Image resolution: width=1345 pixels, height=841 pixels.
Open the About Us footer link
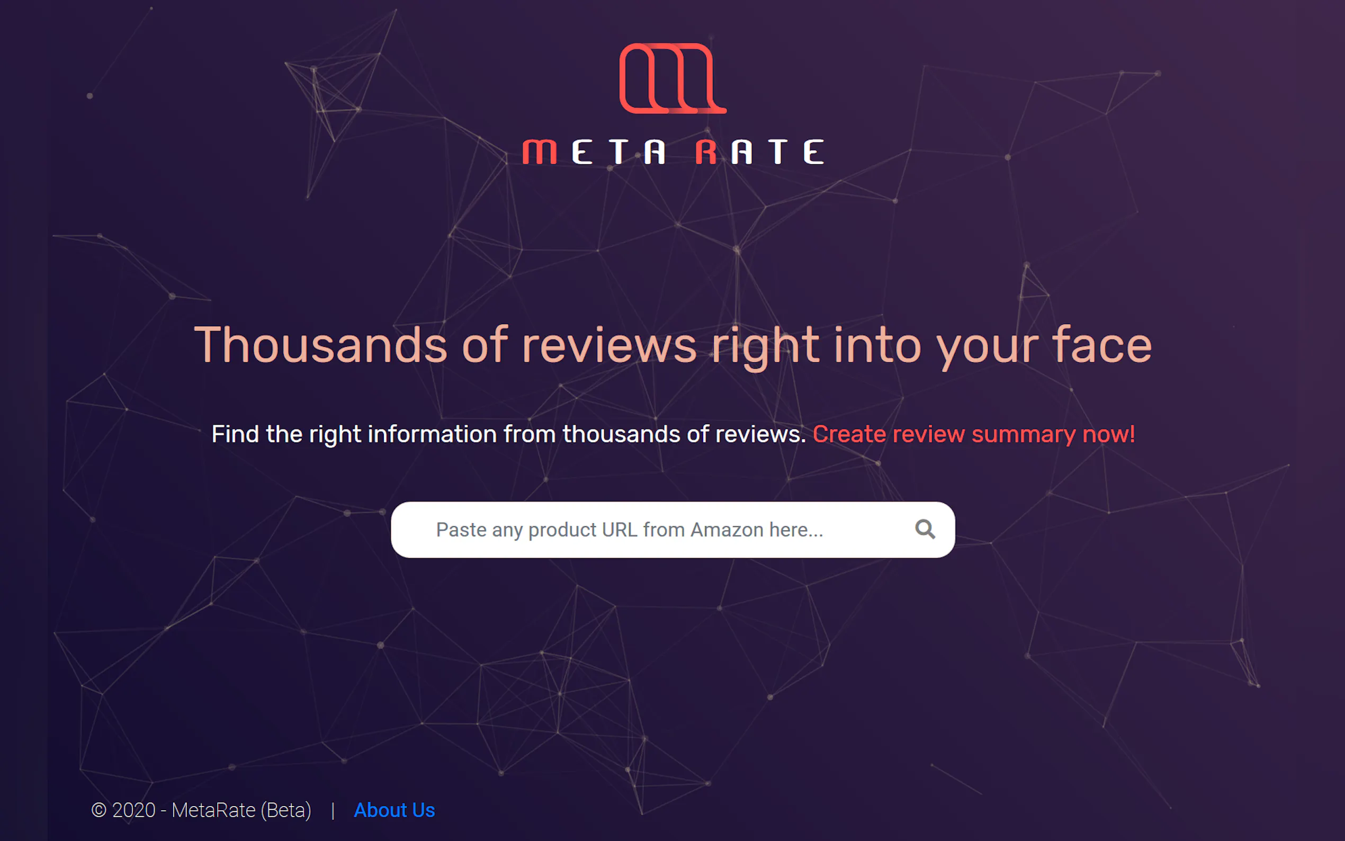(394, 810)
